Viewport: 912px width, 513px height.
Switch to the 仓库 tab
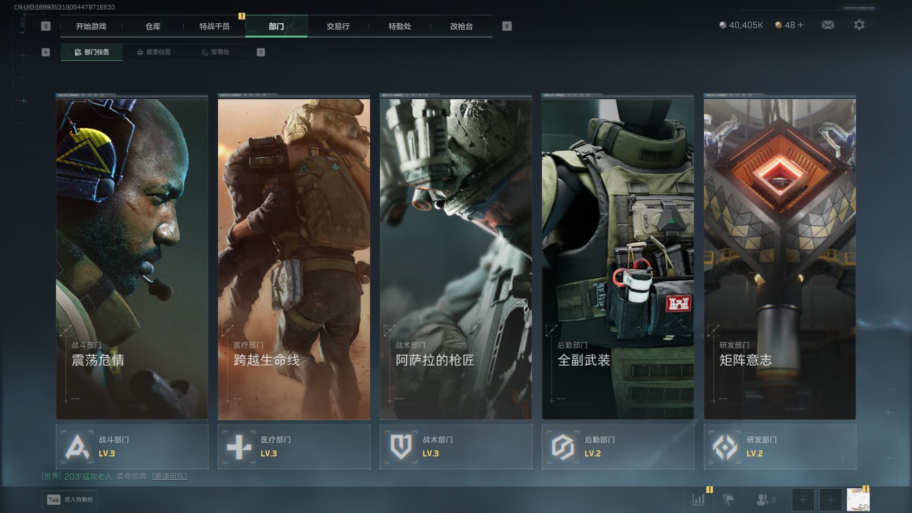point(152,26)
